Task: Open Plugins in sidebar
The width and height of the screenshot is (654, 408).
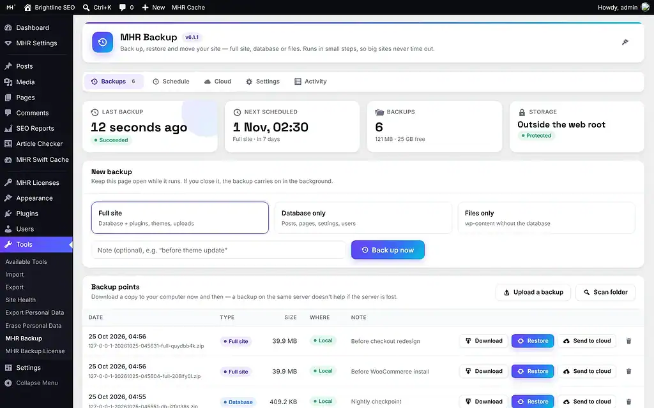Action: tap(36, 214)
